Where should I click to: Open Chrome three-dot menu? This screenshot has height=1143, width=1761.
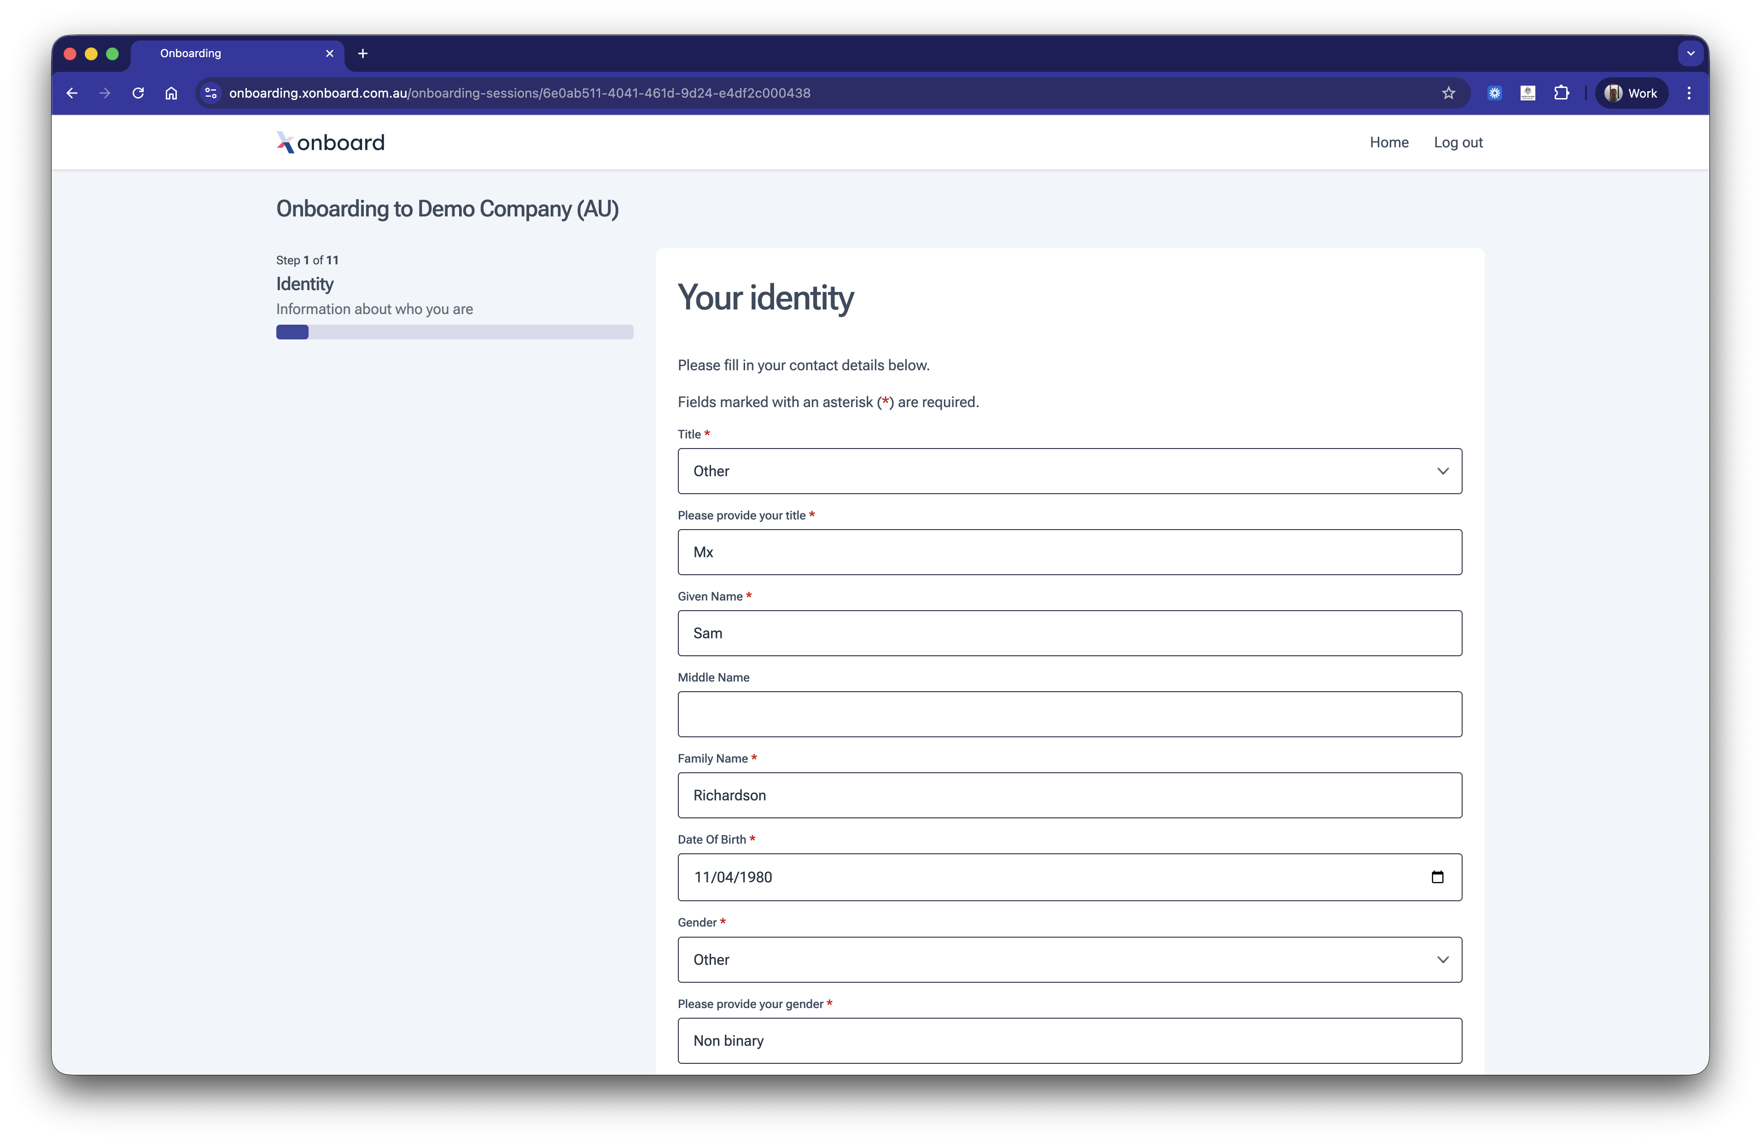(1689, 93)
